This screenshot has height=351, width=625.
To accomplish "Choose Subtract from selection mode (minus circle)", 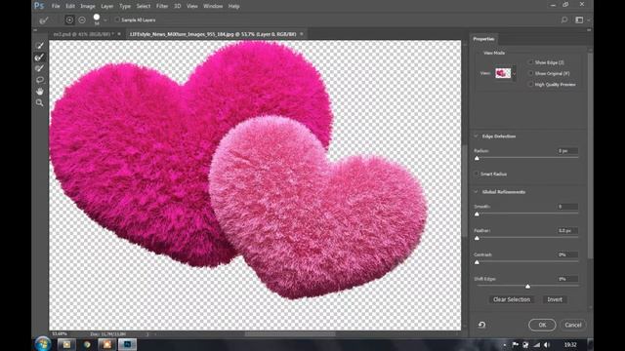I will [82, 19].
